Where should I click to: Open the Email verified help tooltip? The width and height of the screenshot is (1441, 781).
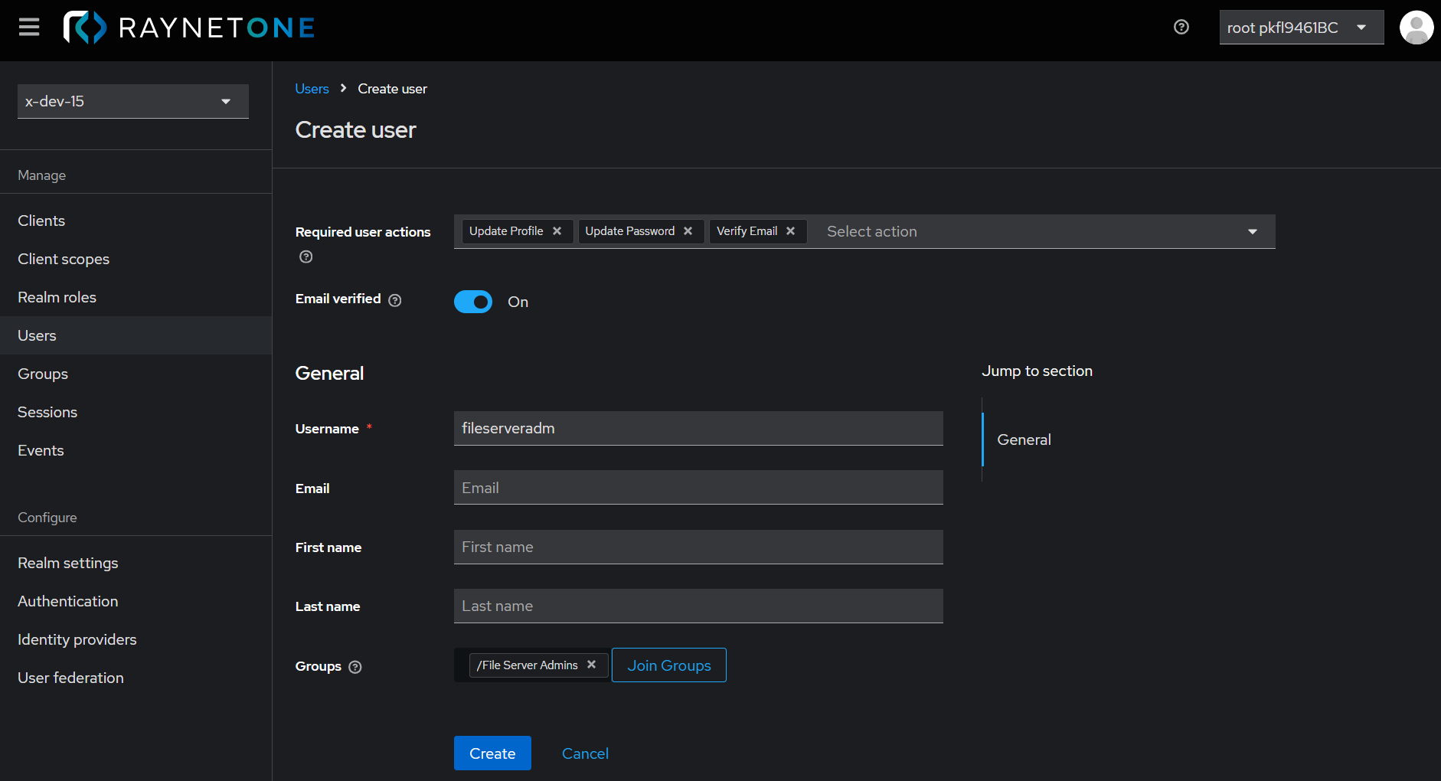394,300
